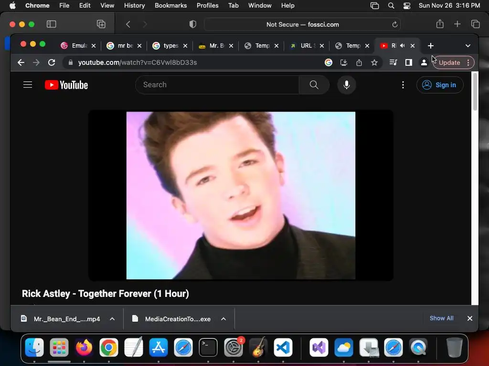Click the YouTube search magnifier button
489x366 pixels.
click(x=314, y=85)
